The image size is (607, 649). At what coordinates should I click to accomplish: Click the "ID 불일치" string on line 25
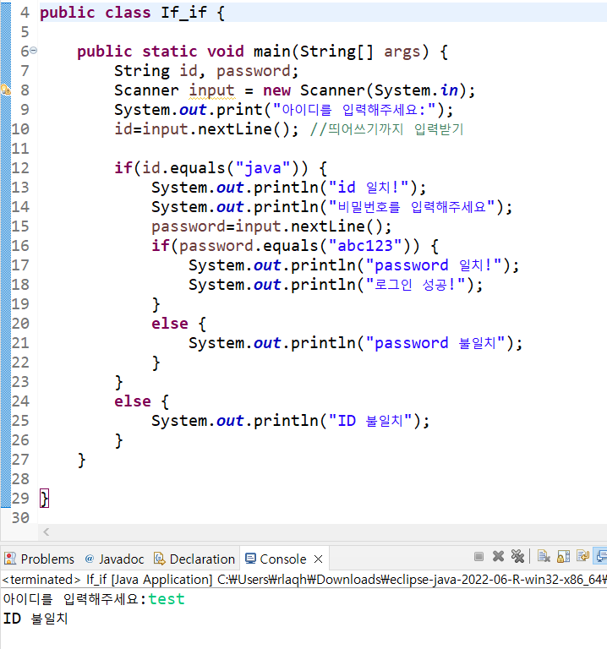370,421
